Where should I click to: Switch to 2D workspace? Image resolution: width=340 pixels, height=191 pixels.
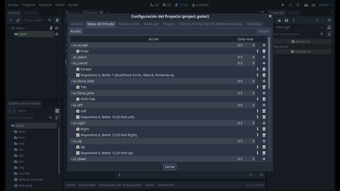tap(155, 5)
